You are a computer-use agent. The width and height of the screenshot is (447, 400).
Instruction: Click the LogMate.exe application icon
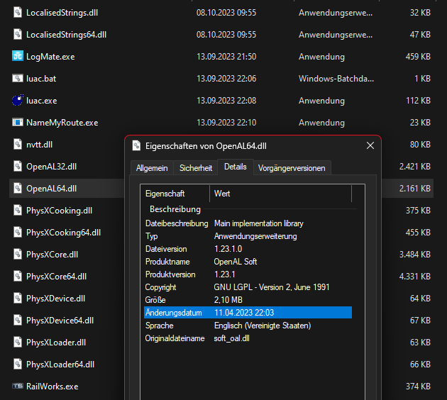point(18,57)
